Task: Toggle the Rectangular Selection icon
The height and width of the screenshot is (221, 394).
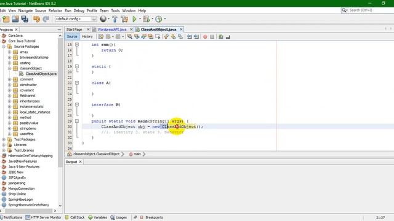Action: (x=158, y=37)
